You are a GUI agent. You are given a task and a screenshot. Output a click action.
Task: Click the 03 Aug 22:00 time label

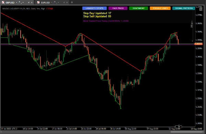click(130, 129)
